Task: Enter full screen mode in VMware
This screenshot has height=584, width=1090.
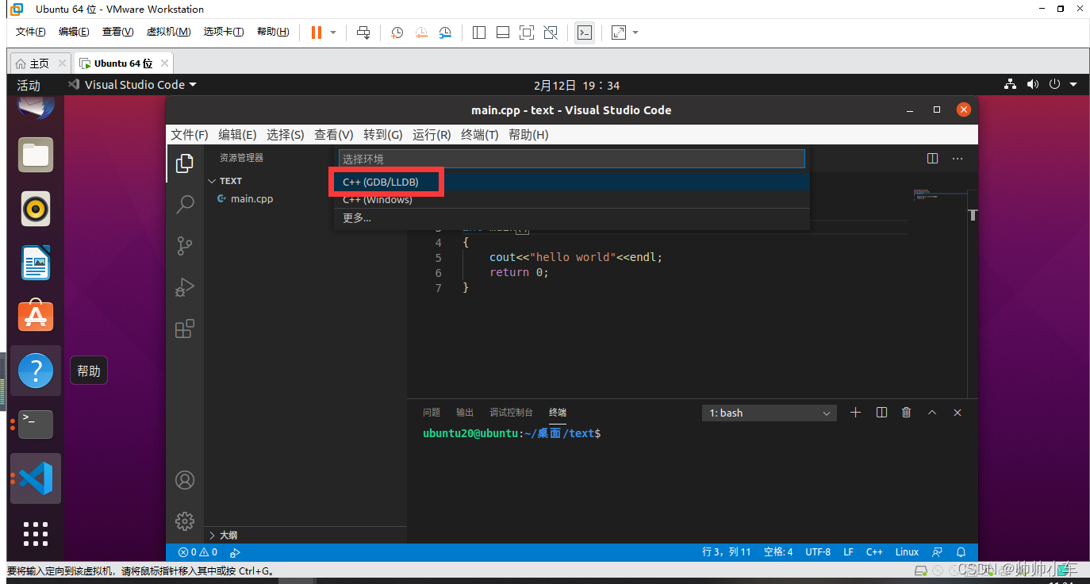Action: coord(527,33)
